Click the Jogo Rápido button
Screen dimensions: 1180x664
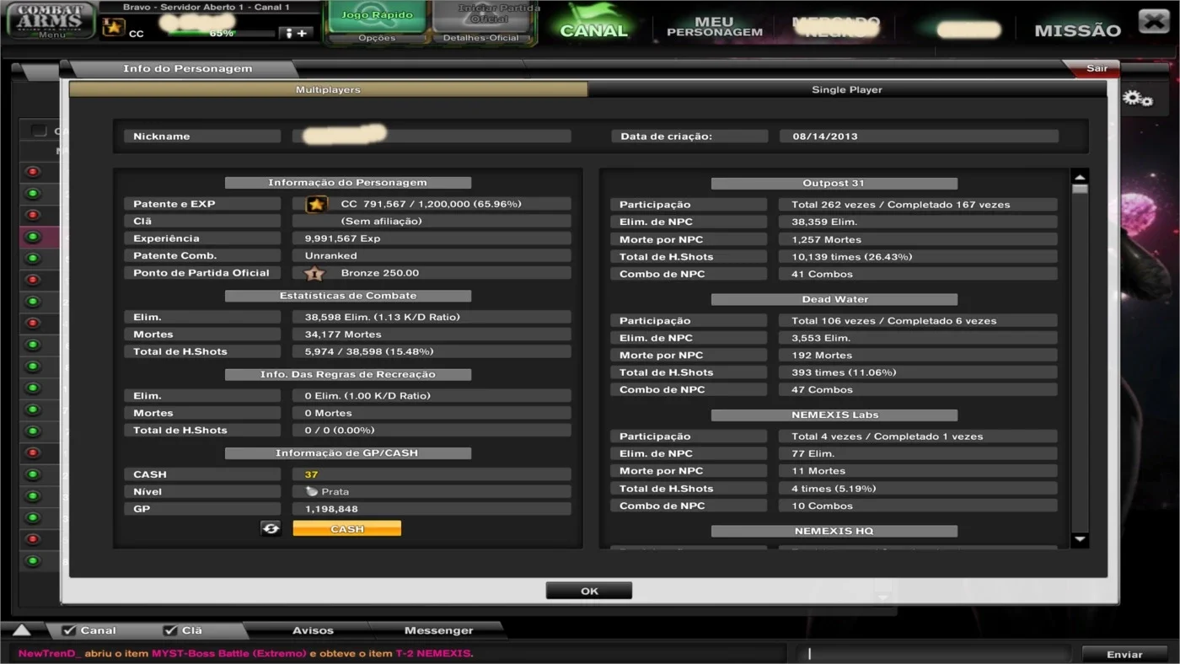pyautogui.click(x=377, y=16)
